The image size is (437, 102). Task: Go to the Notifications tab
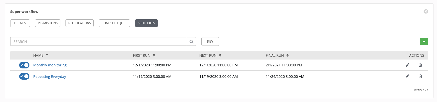(80, 23)
